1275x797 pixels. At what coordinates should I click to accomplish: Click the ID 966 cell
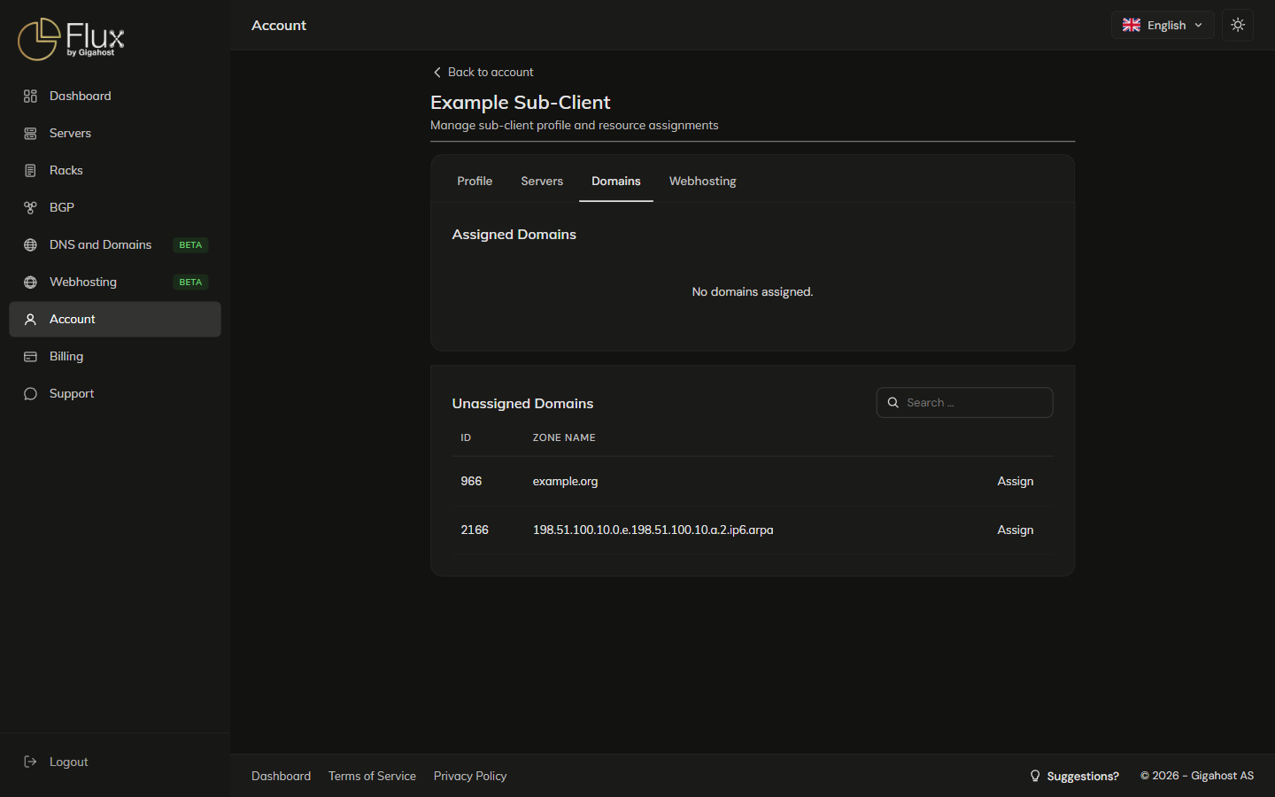pyautogui.click(x=471, y=481)
